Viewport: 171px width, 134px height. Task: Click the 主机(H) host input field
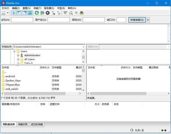pos(22,20)
